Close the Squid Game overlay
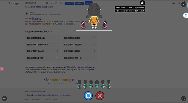188x103 pixels. [184, 5]
